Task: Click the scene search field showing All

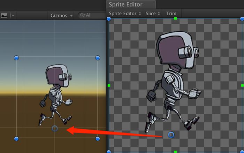Action: (91, 15)
